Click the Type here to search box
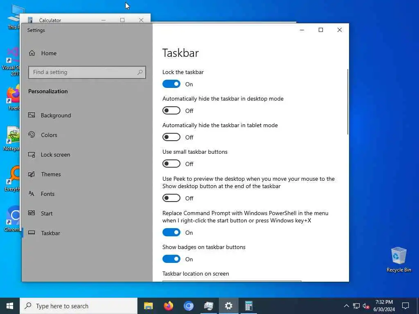The image size is (419, 314). point(79,306)
